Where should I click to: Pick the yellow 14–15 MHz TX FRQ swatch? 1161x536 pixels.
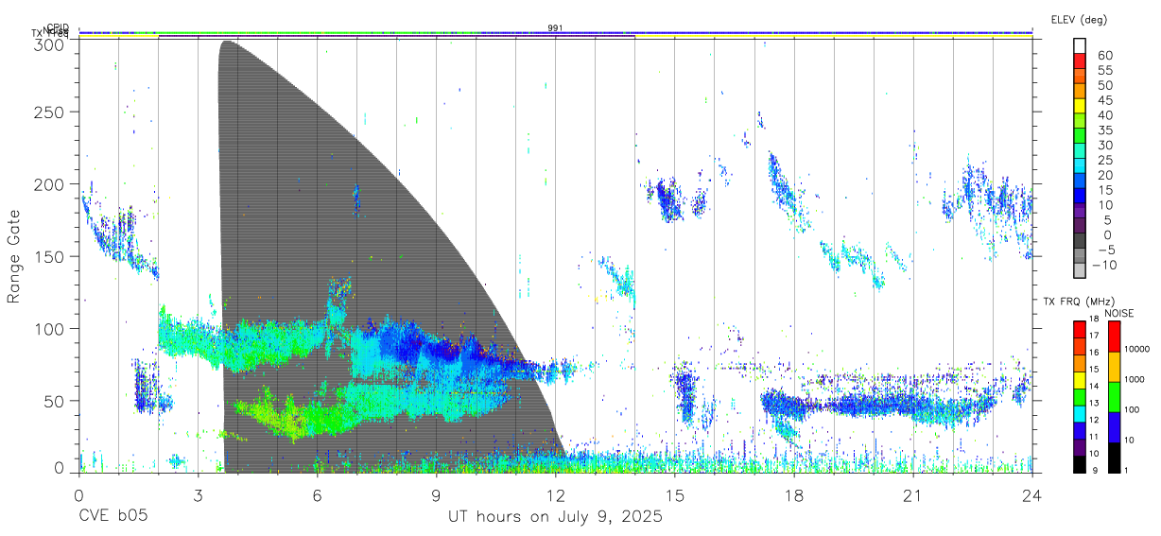(1081, 379)
